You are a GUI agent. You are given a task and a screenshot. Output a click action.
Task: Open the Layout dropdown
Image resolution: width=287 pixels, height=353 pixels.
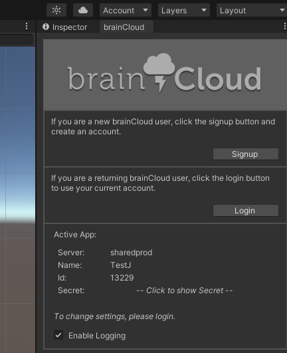252,10
